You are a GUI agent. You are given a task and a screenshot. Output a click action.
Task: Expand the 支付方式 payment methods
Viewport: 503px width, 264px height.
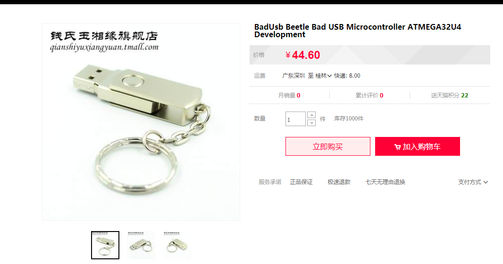(x=473, y=182)
